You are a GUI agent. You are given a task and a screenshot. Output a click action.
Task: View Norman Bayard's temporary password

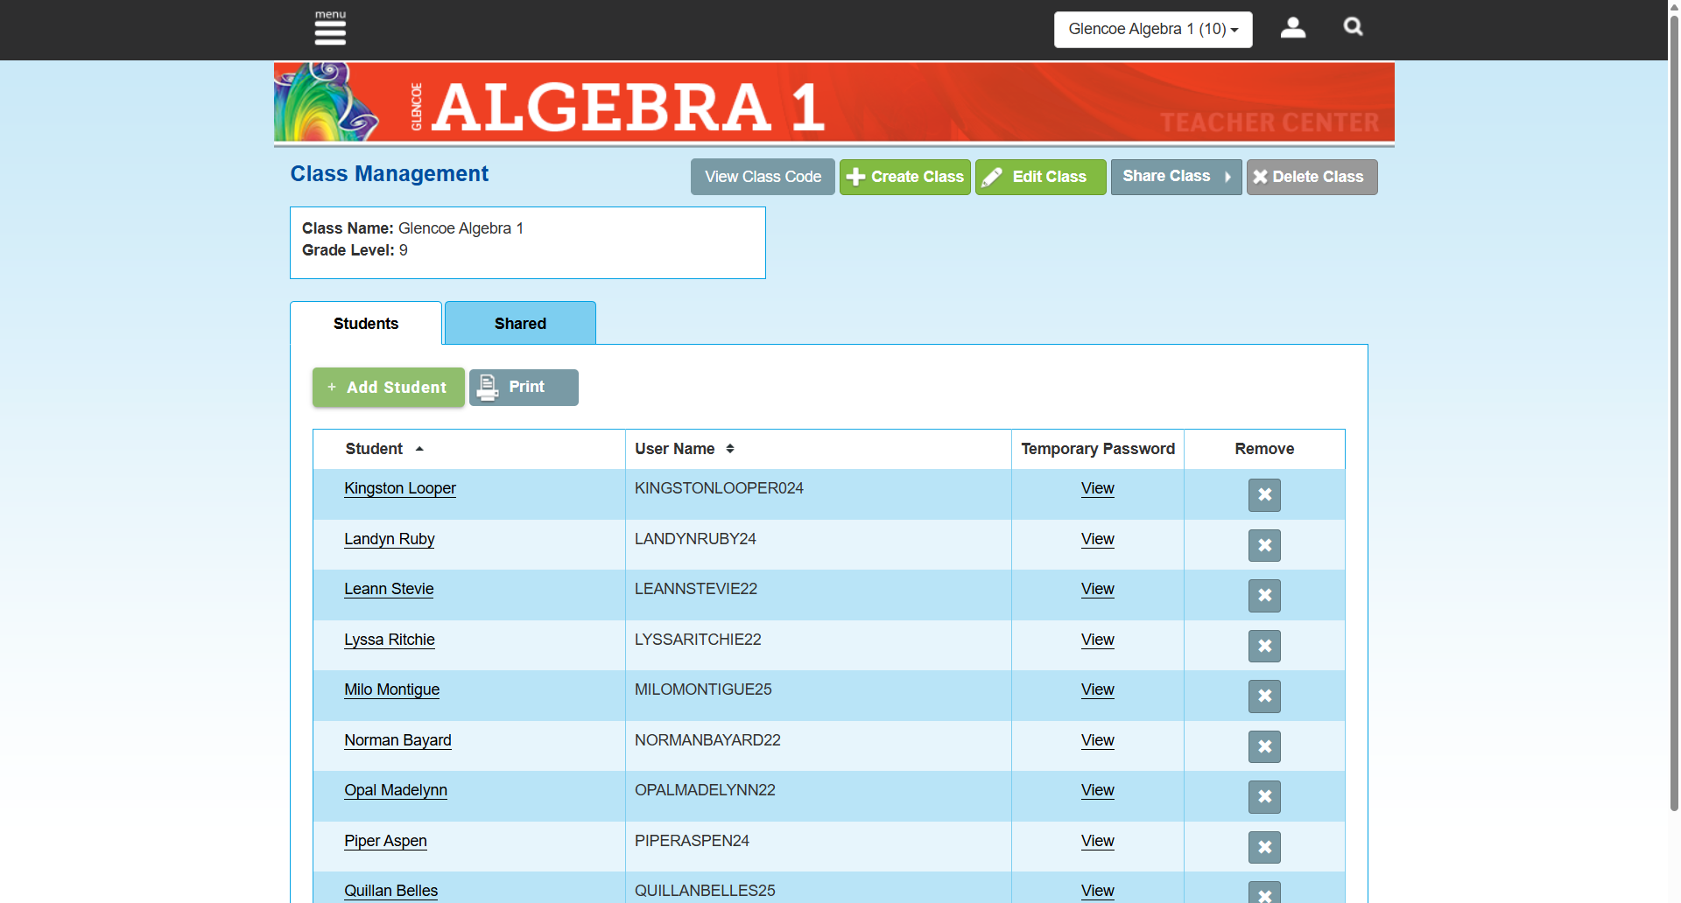pyautogui.click(x=1098, y=740)
